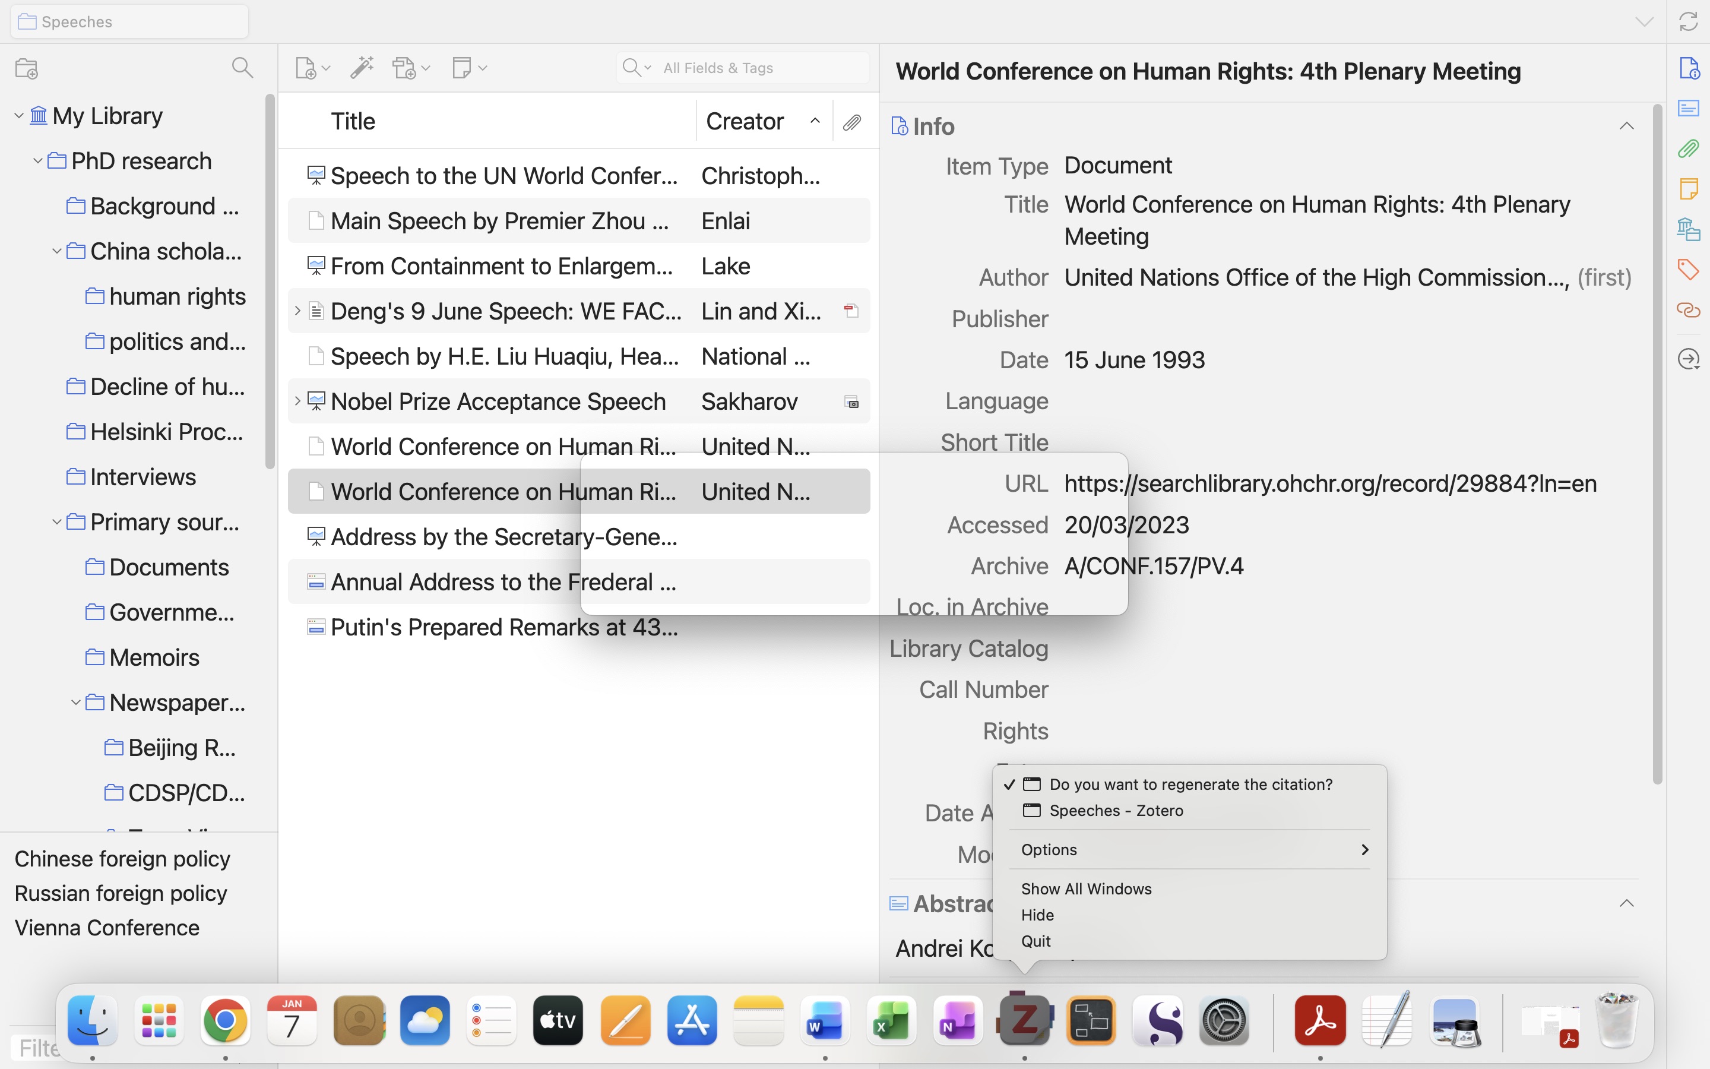Image resolution: width=1710 pixels, height=1069 pixels.
Task: Collapse the Info section chevron
Action: pos(1626,126)
